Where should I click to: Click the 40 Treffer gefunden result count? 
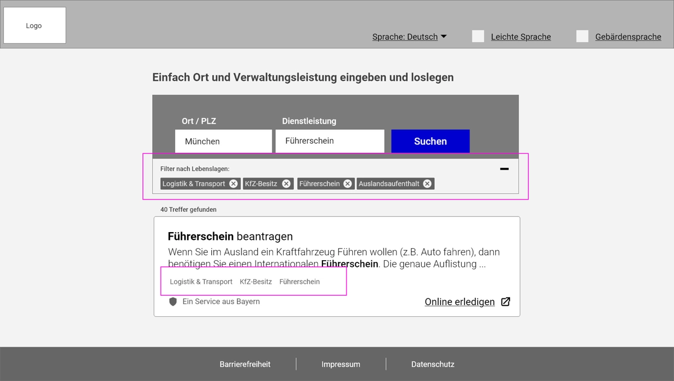188,210
